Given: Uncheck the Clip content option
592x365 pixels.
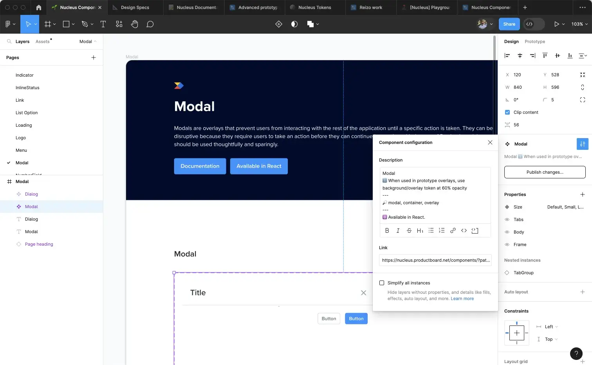Looking at the screenshot, I should pyautogui.click(x=507, y=112).
